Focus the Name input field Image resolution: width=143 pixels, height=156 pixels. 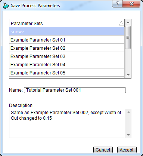[x=75, y=90]
